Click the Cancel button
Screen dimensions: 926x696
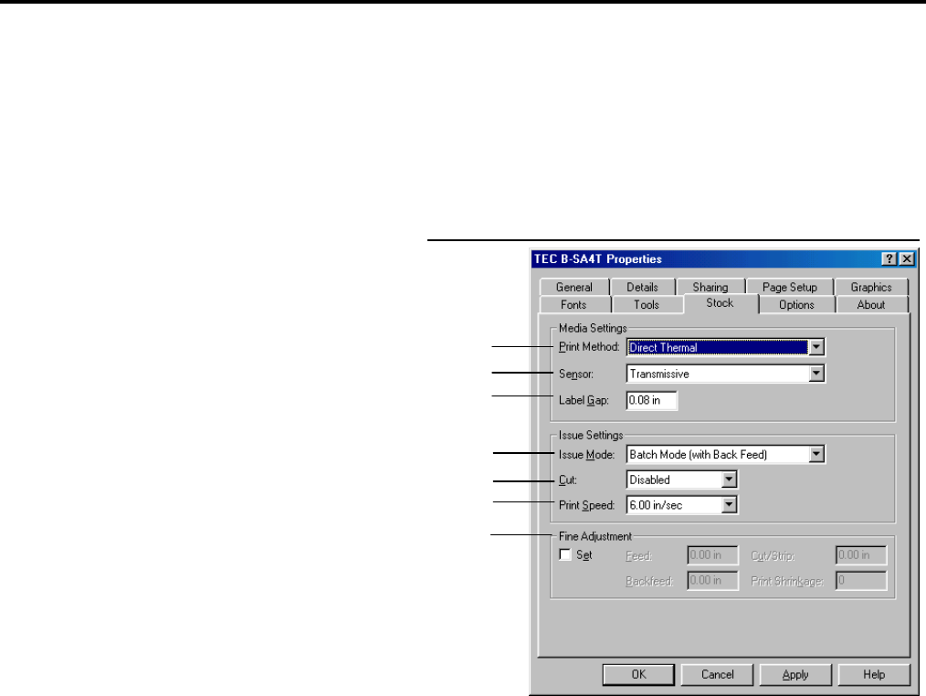tap(717, 675)
